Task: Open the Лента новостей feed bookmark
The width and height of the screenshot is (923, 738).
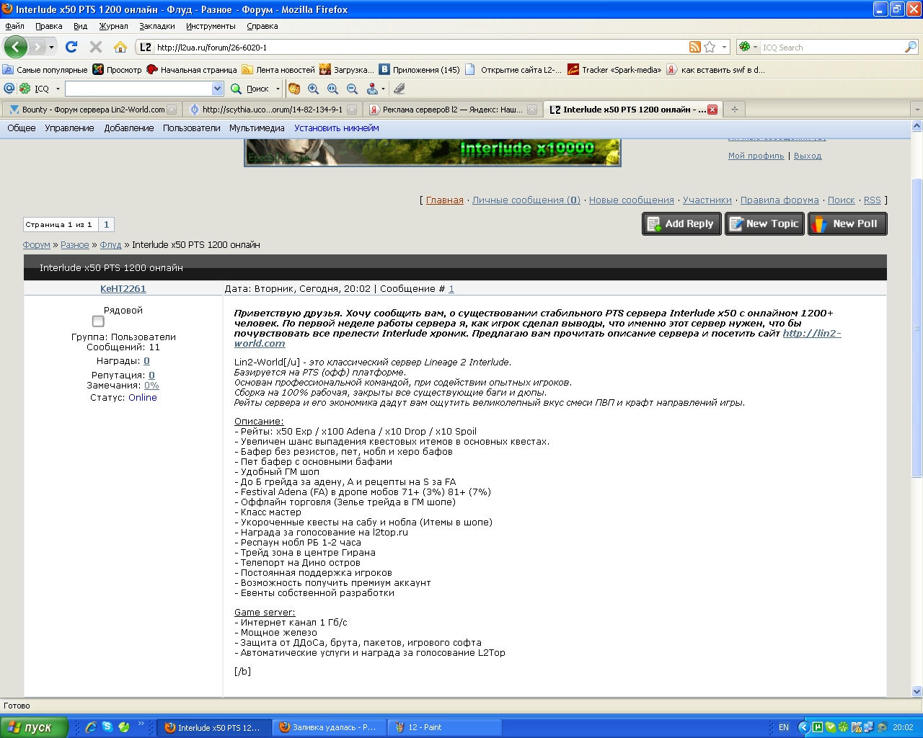Action: click(x=278, y=70)
